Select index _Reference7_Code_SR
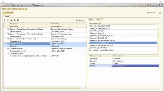The image size is (164, 92). pyautogui.click(x=123, y=31)
